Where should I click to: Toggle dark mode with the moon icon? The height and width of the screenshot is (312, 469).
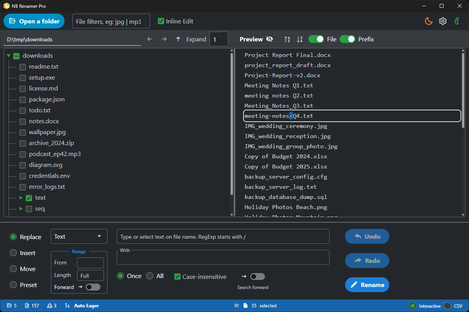click(428, 21)
